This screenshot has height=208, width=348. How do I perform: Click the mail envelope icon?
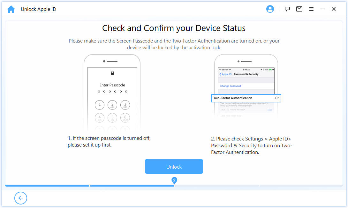[299, 9]
